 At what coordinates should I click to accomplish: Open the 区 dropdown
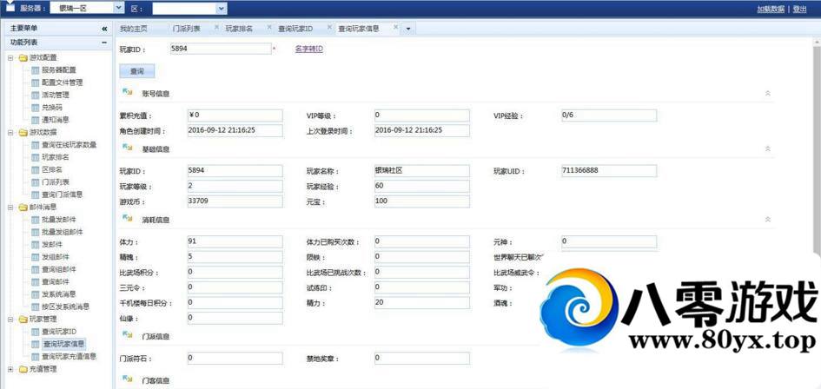click(x=222, y=9)
